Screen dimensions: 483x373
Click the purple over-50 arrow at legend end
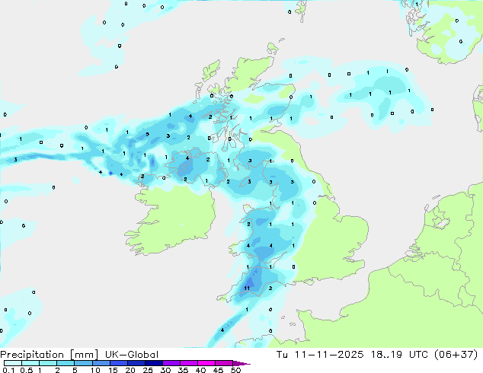pyautogui.click(x=241, y=363)
